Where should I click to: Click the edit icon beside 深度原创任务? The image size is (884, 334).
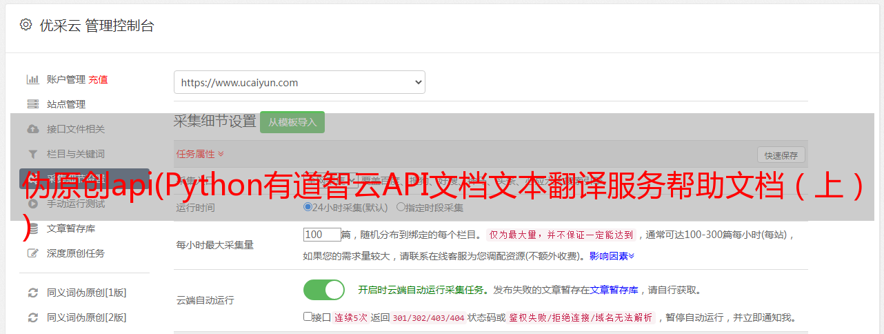point(32,253)
